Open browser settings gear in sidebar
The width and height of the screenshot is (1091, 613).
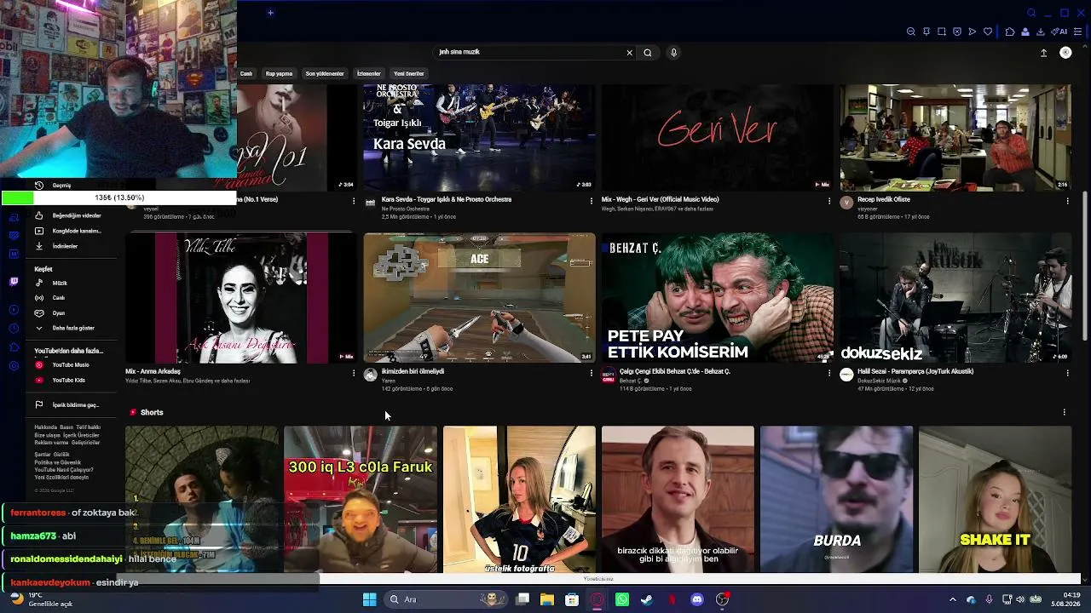click(x=14, y=366)
